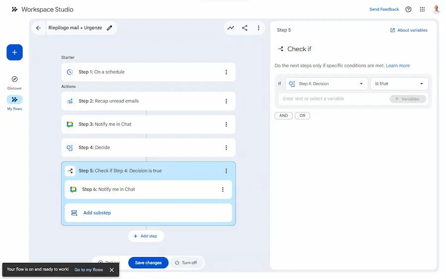Click the blue plus create button
Viewport: 446px width, 279px height.
(14, 52)
